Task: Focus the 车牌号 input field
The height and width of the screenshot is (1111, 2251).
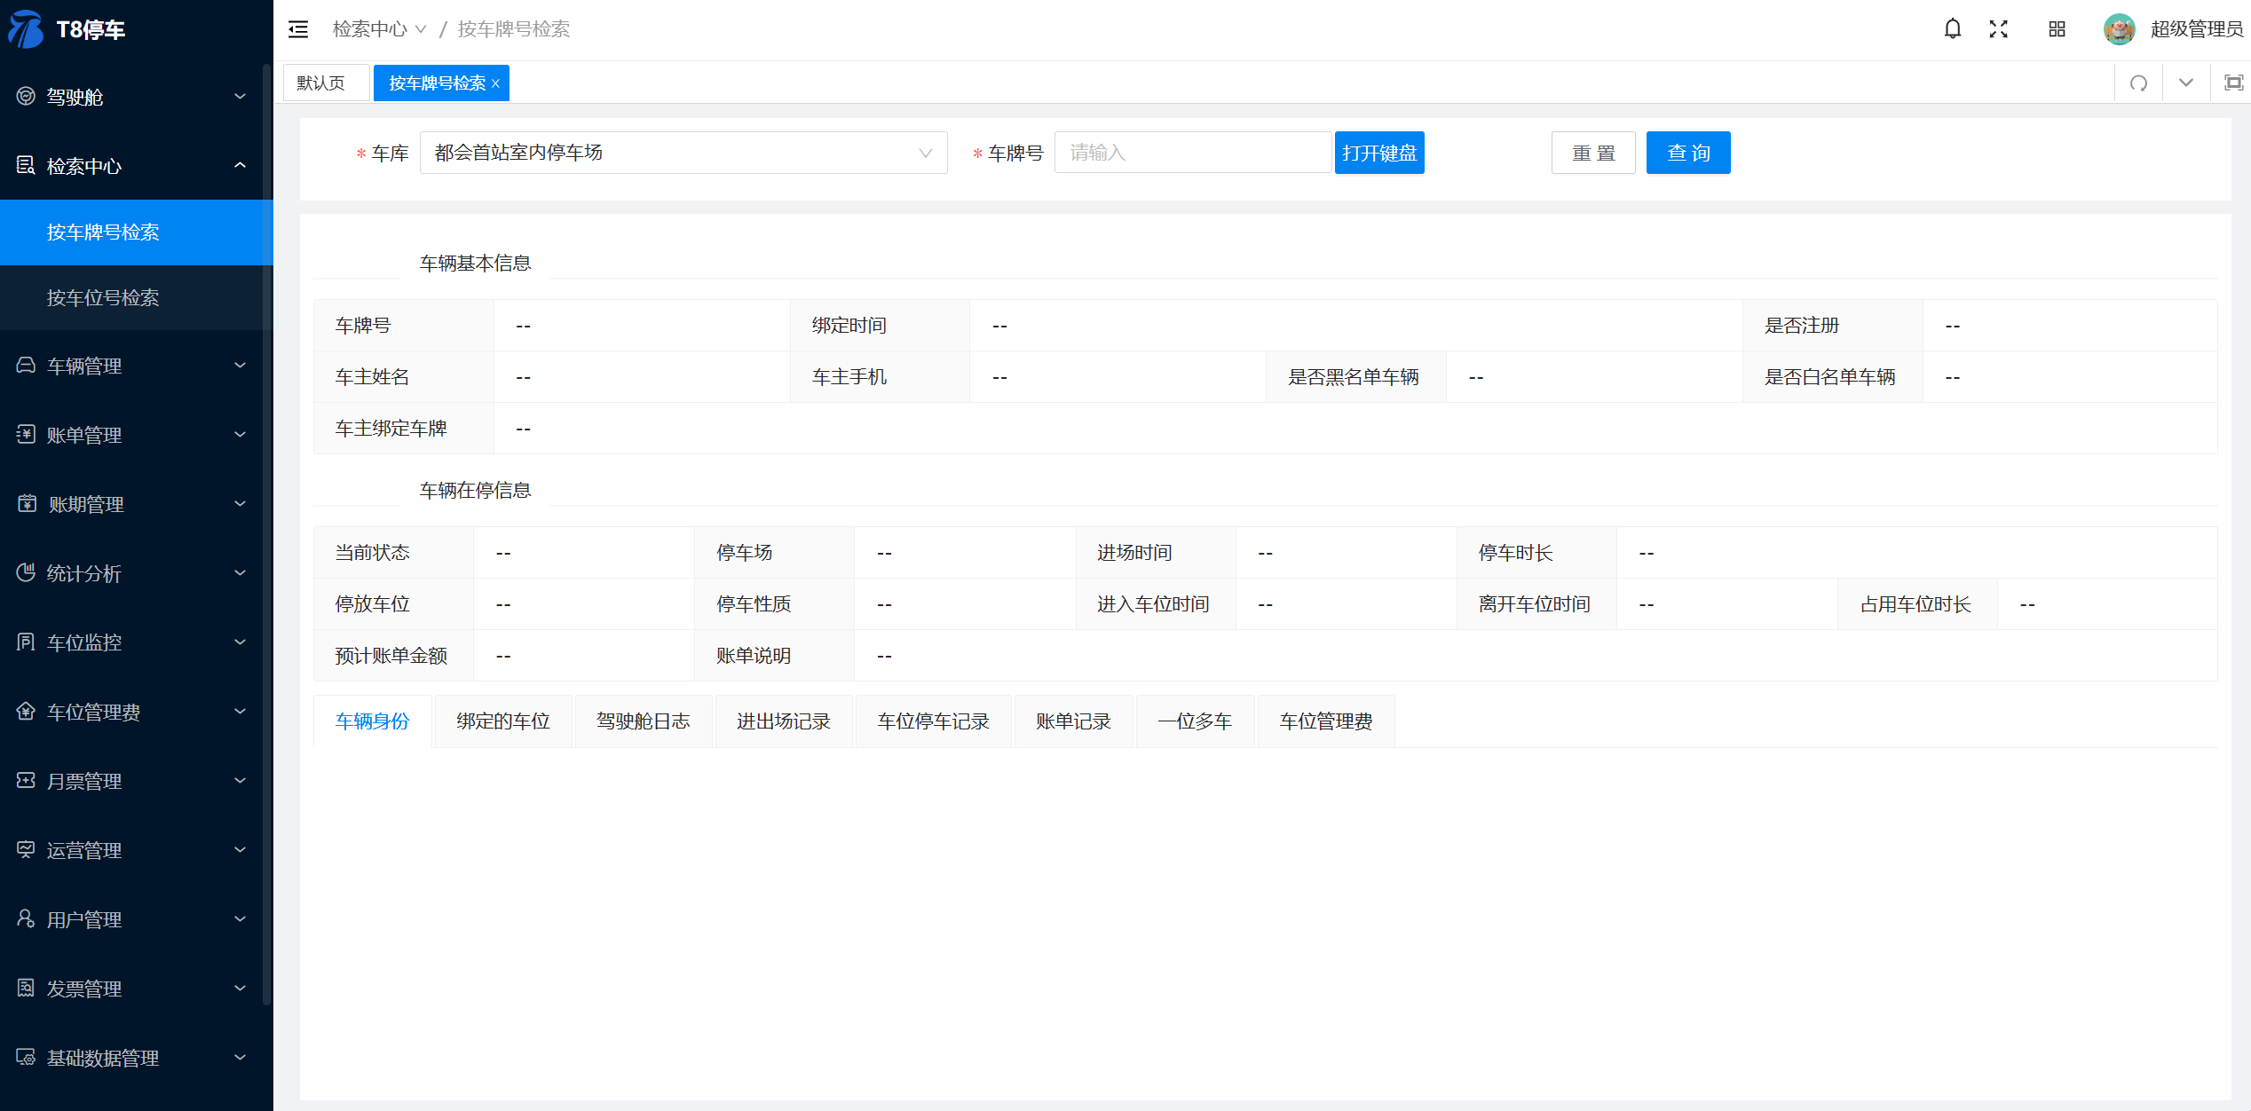Action: [1193, 153]
